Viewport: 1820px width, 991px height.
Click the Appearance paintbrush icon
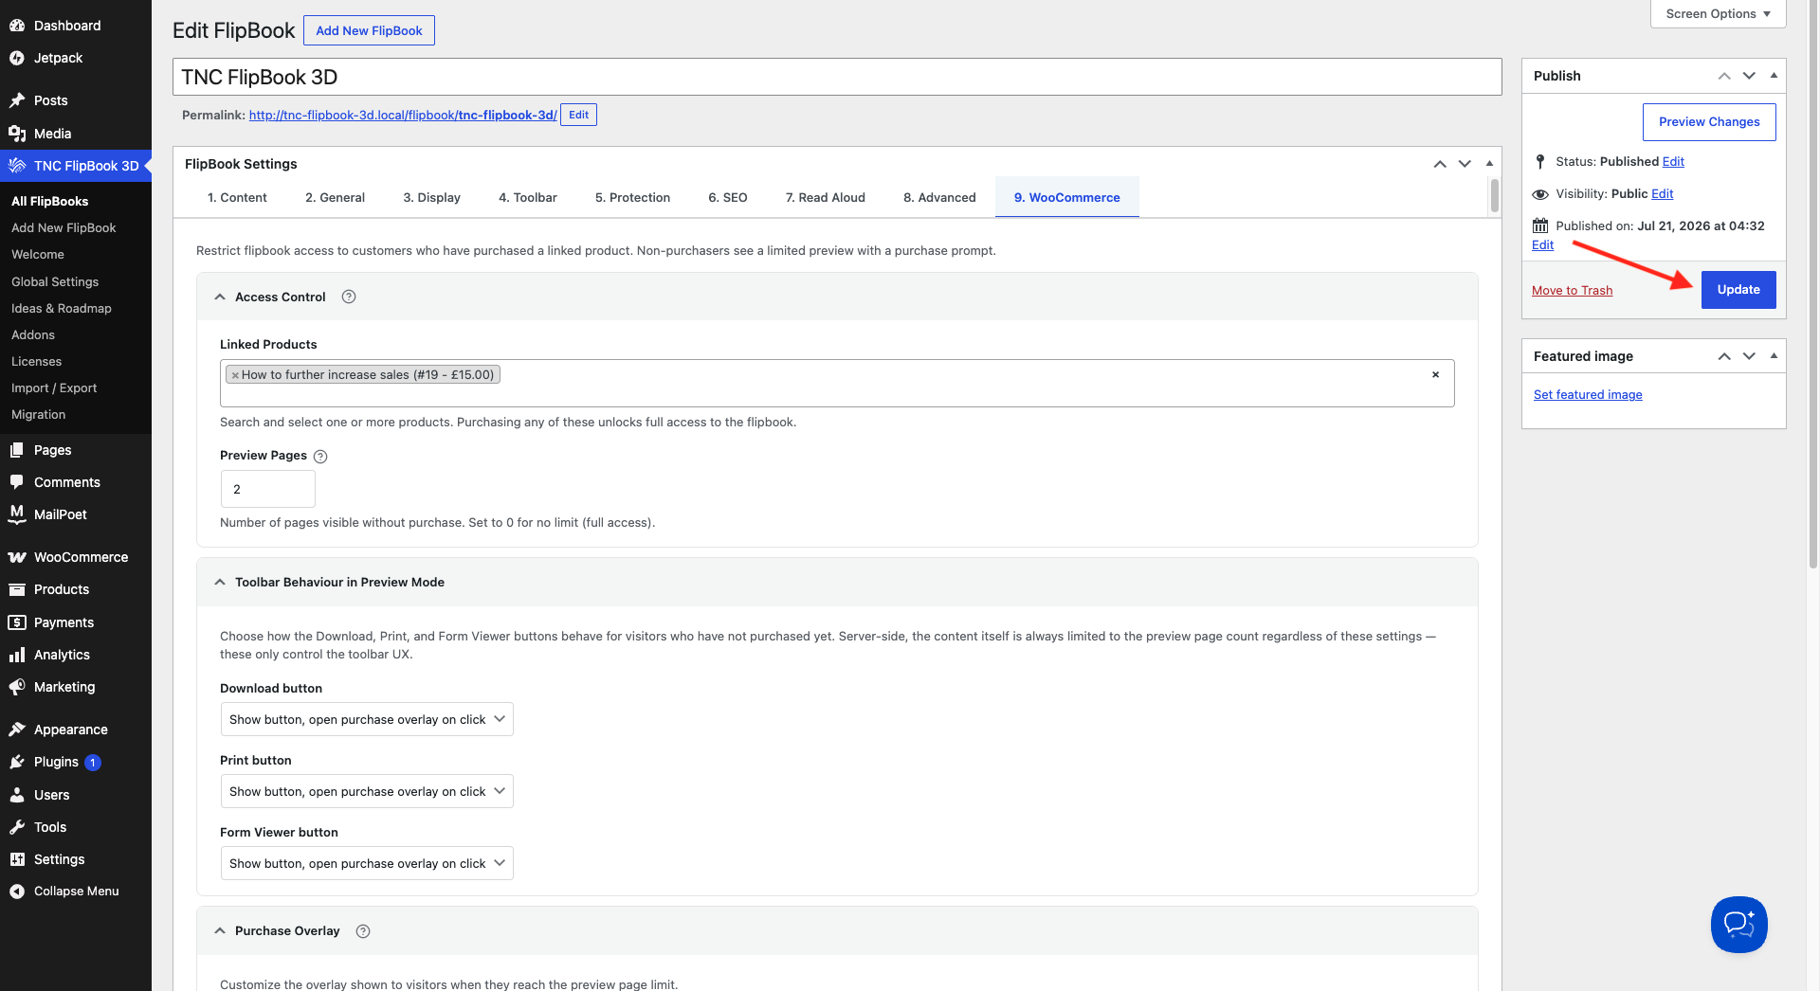[17, 730]
